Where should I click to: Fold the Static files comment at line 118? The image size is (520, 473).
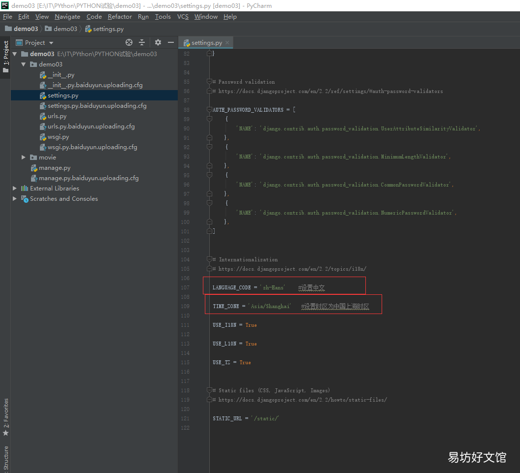pyautogui.click(x=209, y=390)
